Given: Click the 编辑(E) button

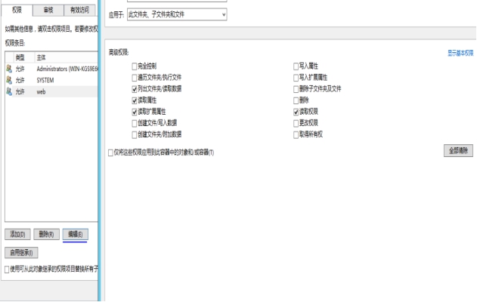Looking at the screenshot, I should click(x=75, y=234).
